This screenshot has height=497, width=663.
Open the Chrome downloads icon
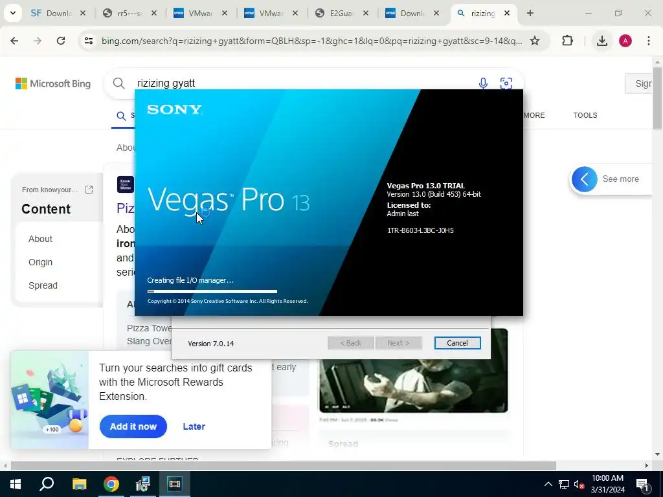(602, 41)
